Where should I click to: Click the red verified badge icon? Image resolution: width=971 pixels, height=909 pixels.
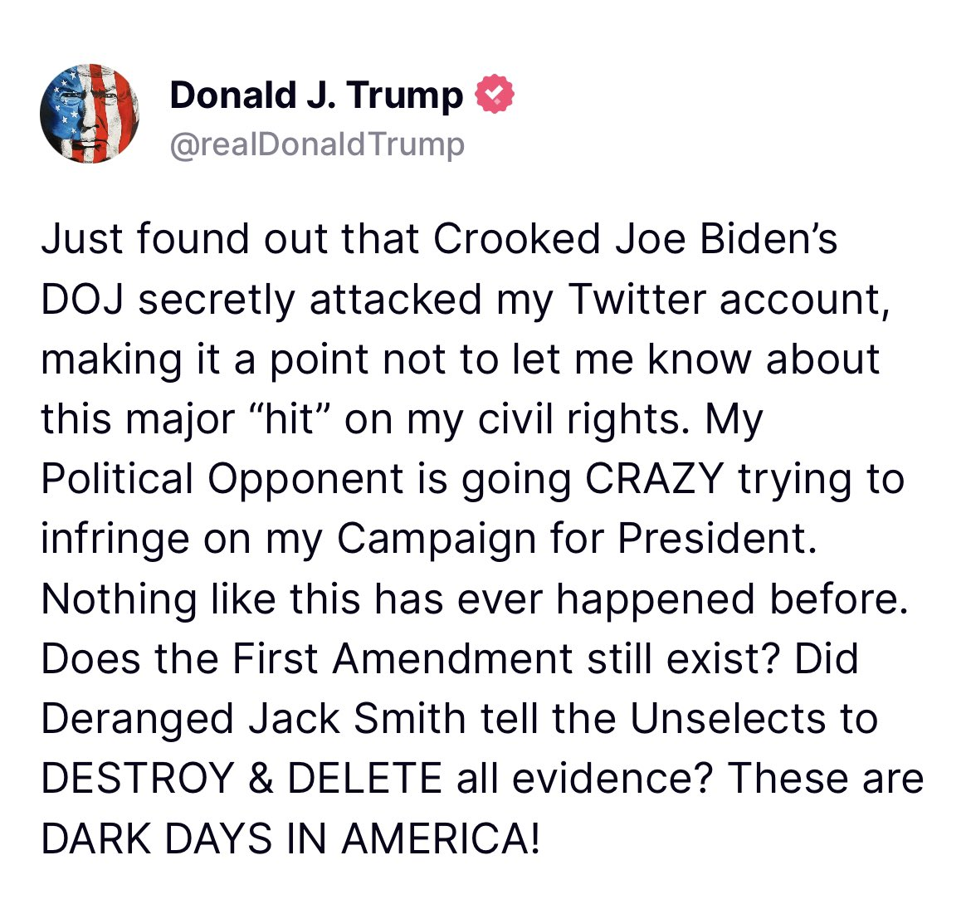[x=494, y=95]
